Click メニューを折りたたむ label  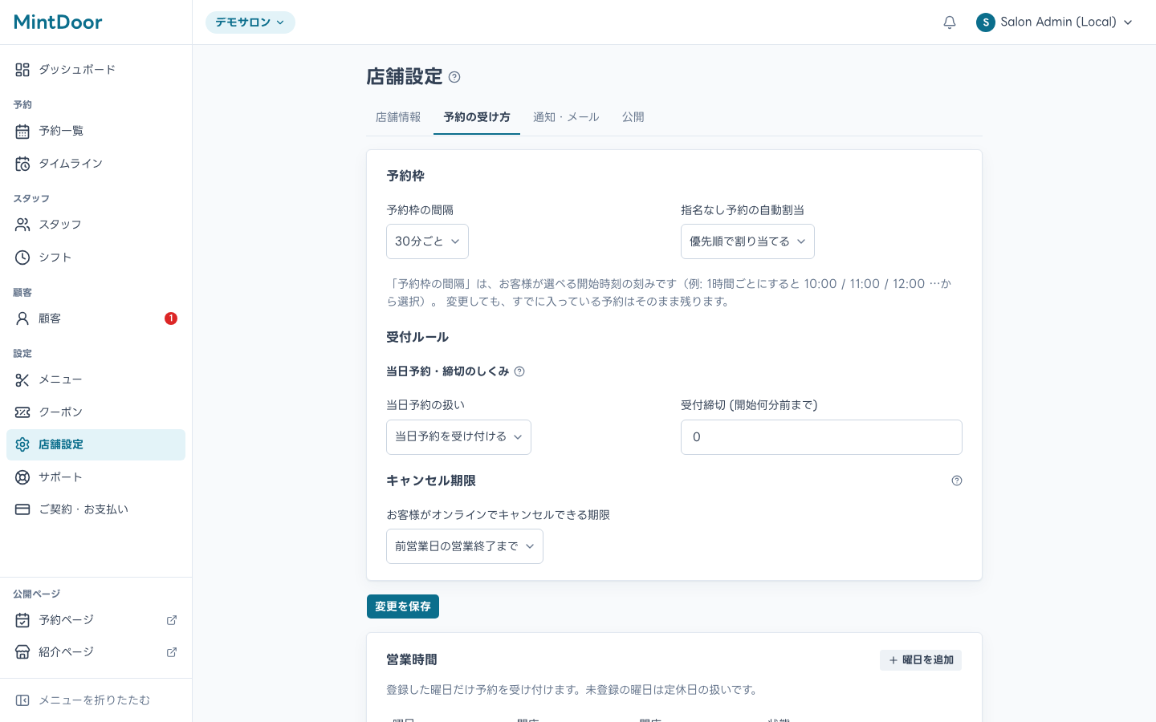(x=95, y=700)
